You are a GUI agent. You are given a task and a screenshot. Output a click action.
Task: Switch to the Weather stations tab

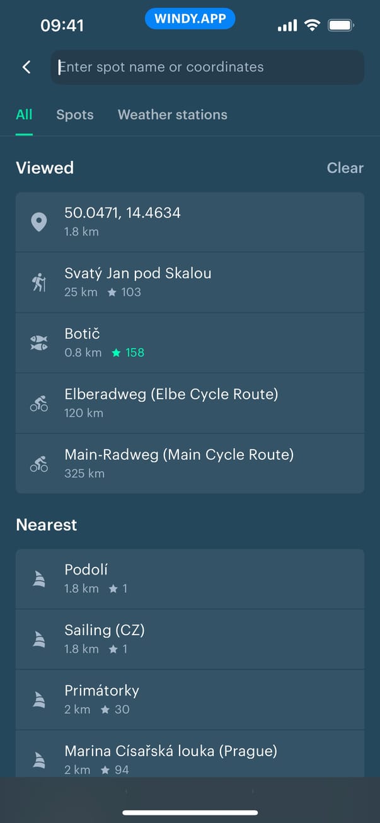tap(172, 115)
